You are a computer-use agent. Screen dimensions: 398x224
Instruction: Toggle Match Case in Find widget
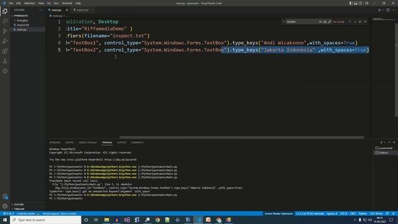coord(320,22)
